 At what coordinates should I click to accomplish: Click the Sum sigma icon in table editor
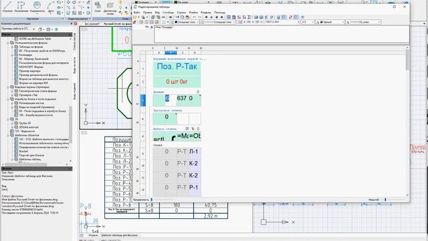coord(249,17)
